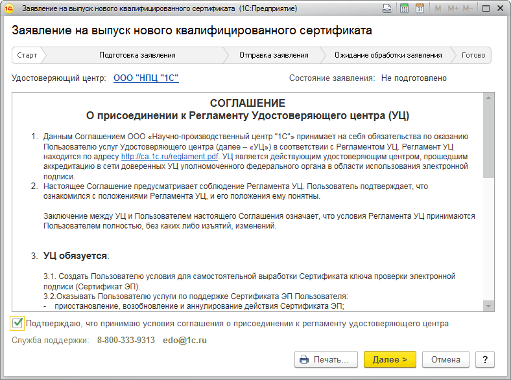Open help with the ? button
This screenshot has height=380, width=511.
[485, 359]
